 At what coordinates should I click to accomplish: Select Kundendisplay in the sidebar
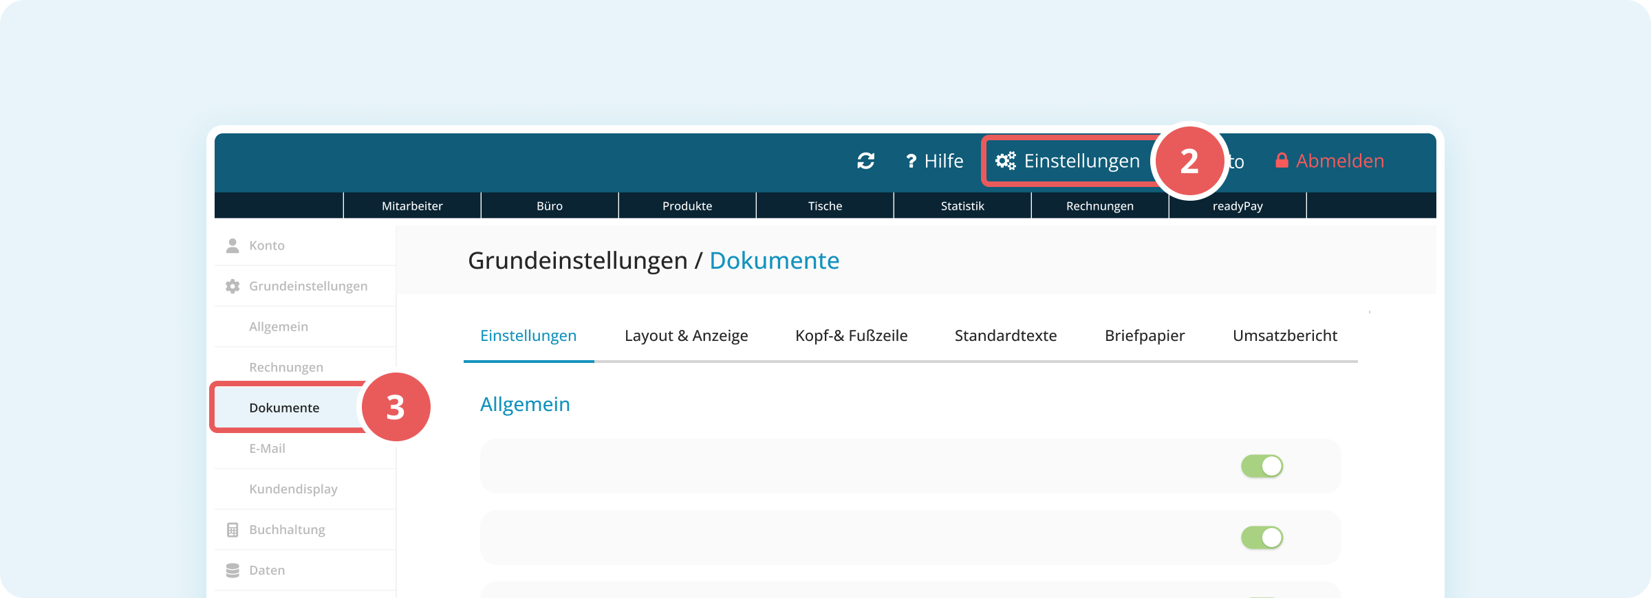pos(305,489)
